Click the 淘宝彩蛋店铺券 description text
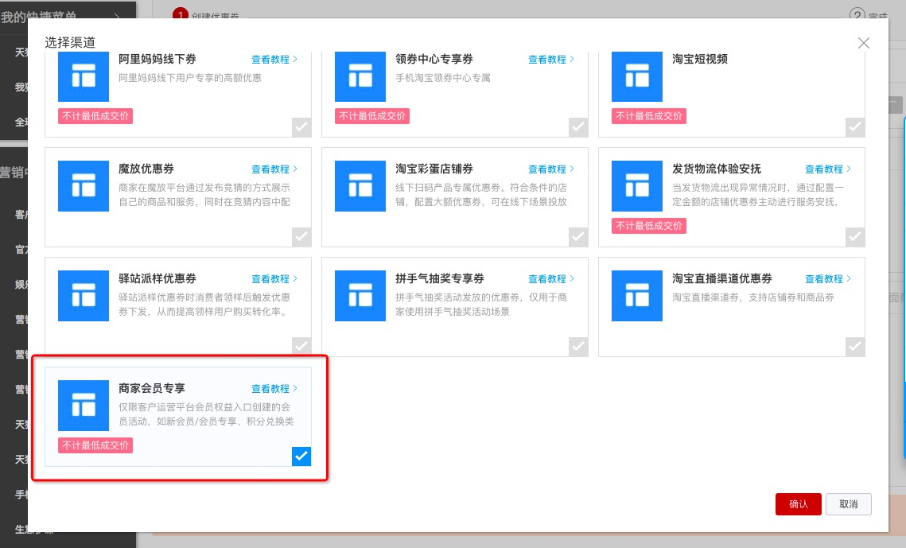Screen dimensions: 906x548 [481, 195]
